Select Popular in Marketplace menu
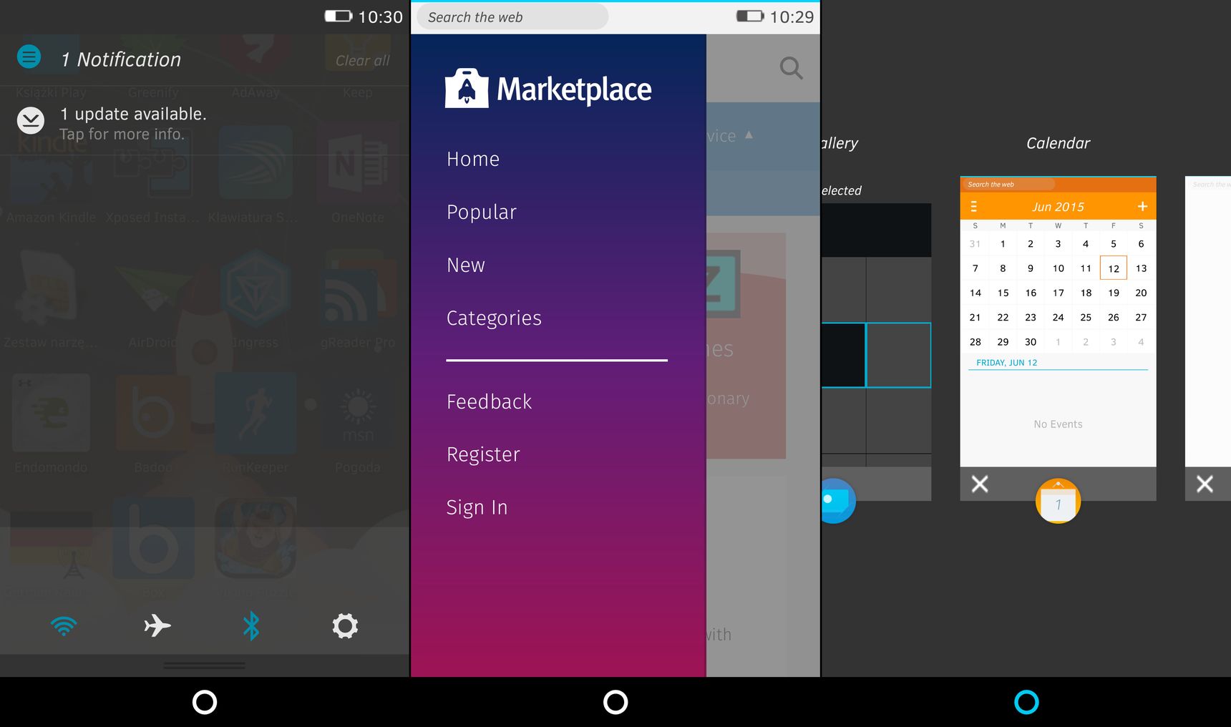Screen dimensions: 1231x727 [482, 212]
